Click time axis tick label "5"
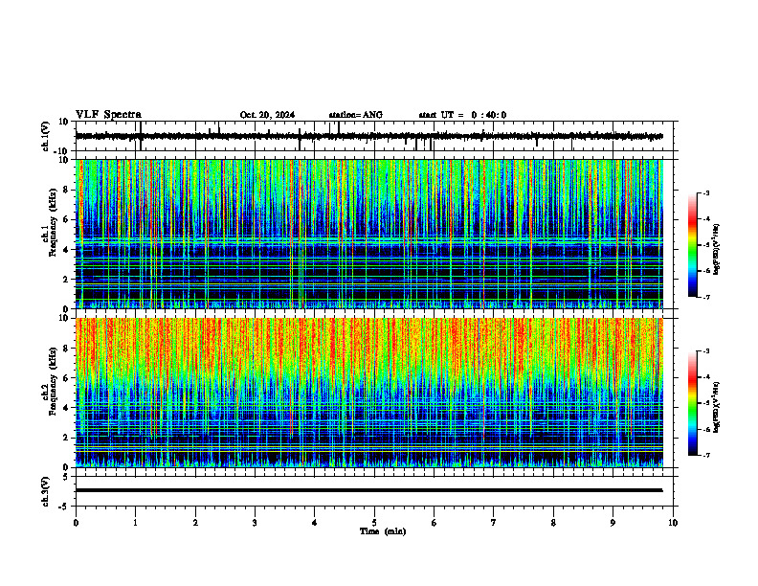Screen dimensions: 758x586 tap(374, 523)
